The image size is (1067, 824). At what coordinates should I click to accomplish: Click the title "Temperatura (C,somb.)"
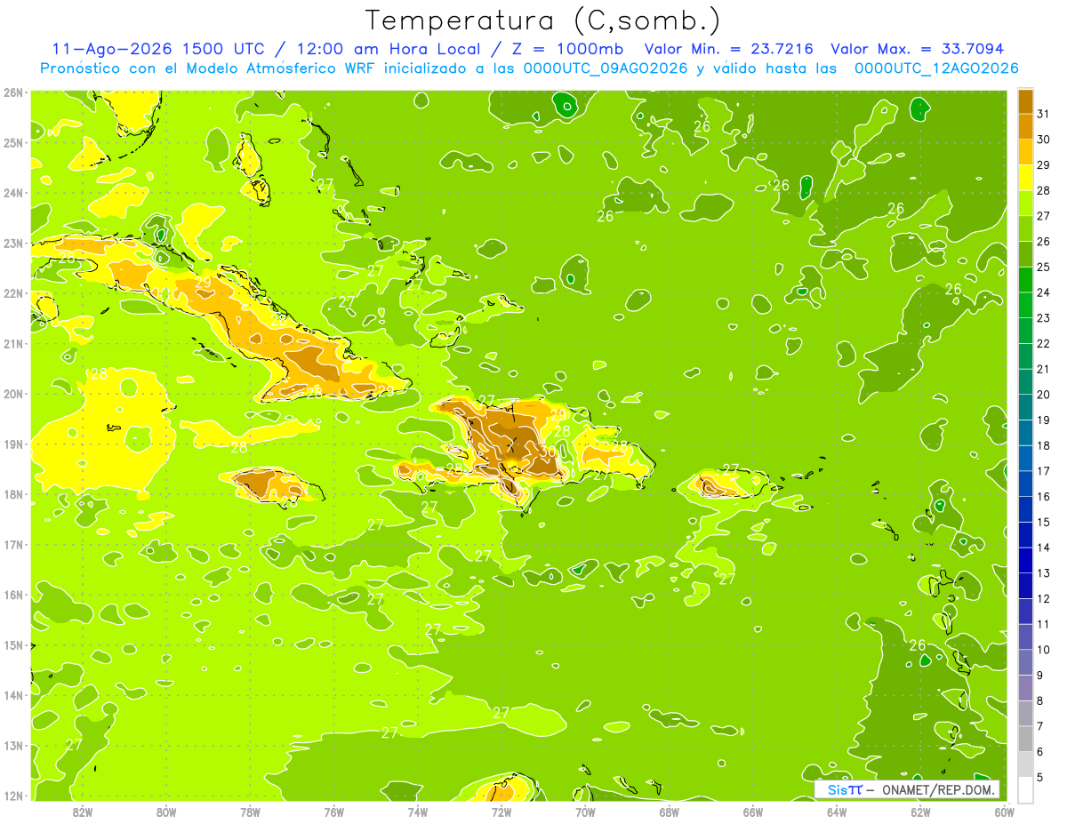543,20
